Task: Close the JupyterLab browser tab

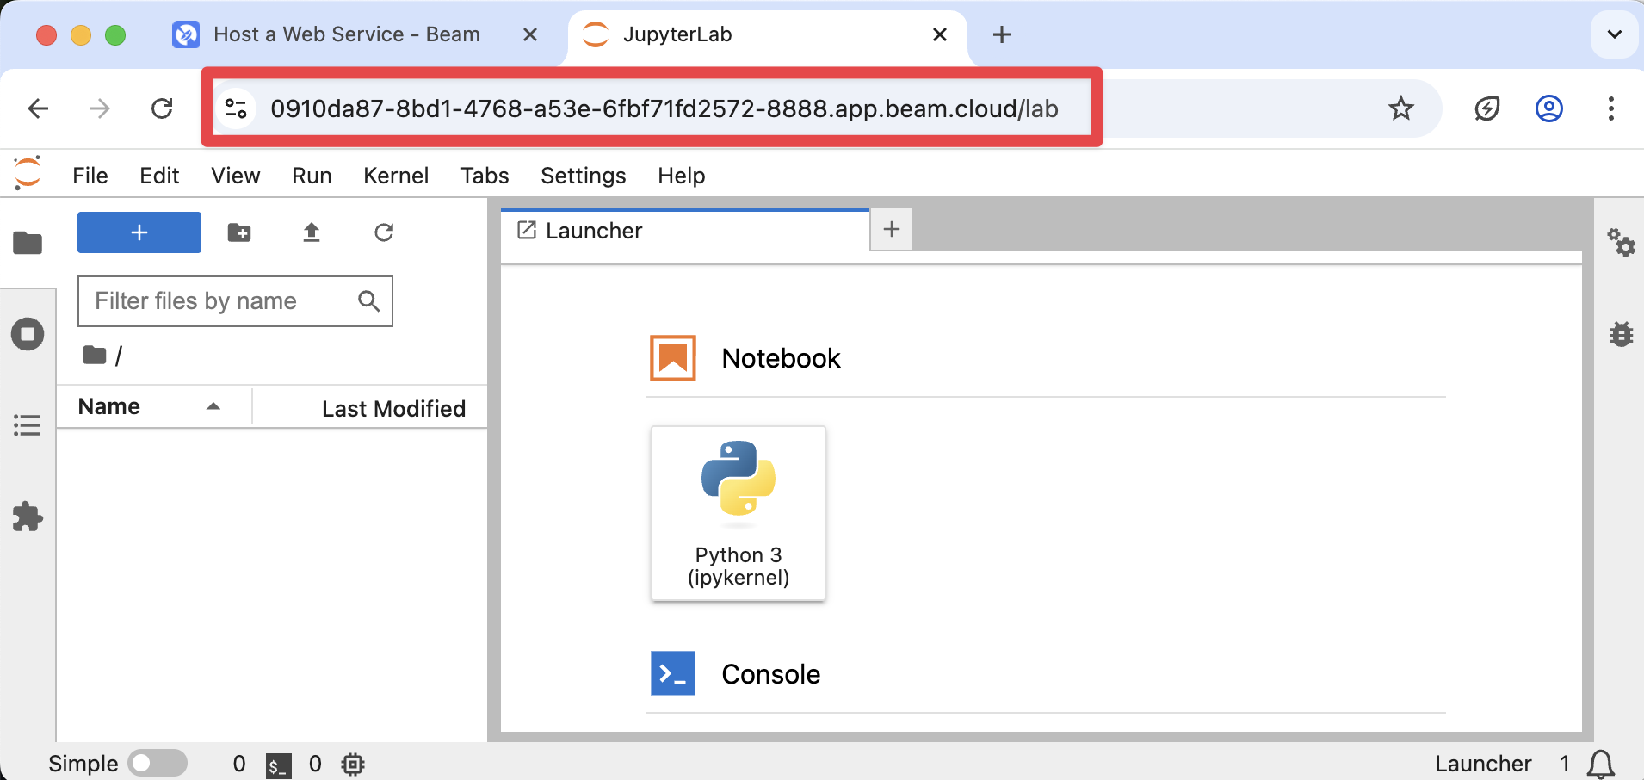Action: pos(940,34)
